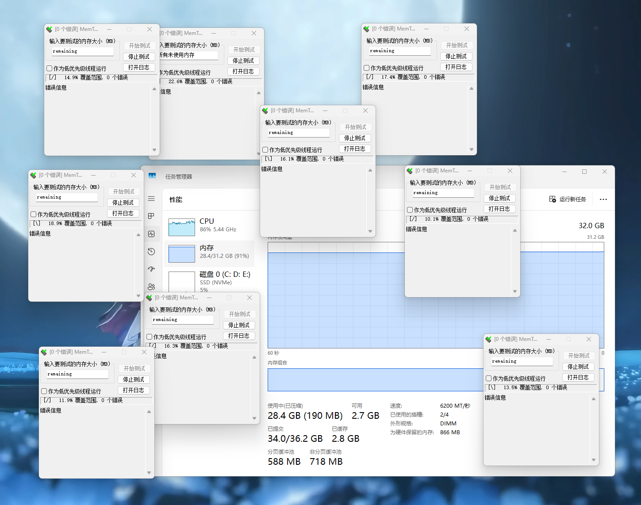The height and width of the screenshot is (505, 641).
Task: Click the 内存组合 memory composition bar
Action: coord(375,380)
